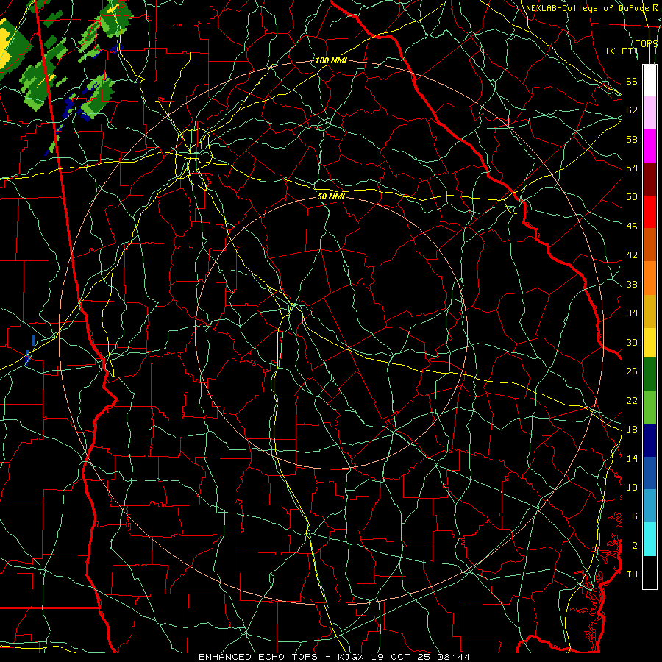Click the legend value "2"
Screen dimensions: 662x662
click(x=635, y=546)
